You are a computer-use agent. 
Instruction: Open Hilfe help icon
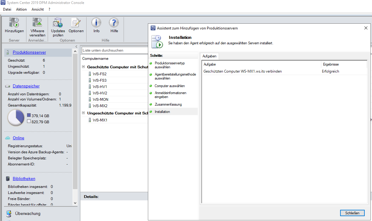click(114, 23)
